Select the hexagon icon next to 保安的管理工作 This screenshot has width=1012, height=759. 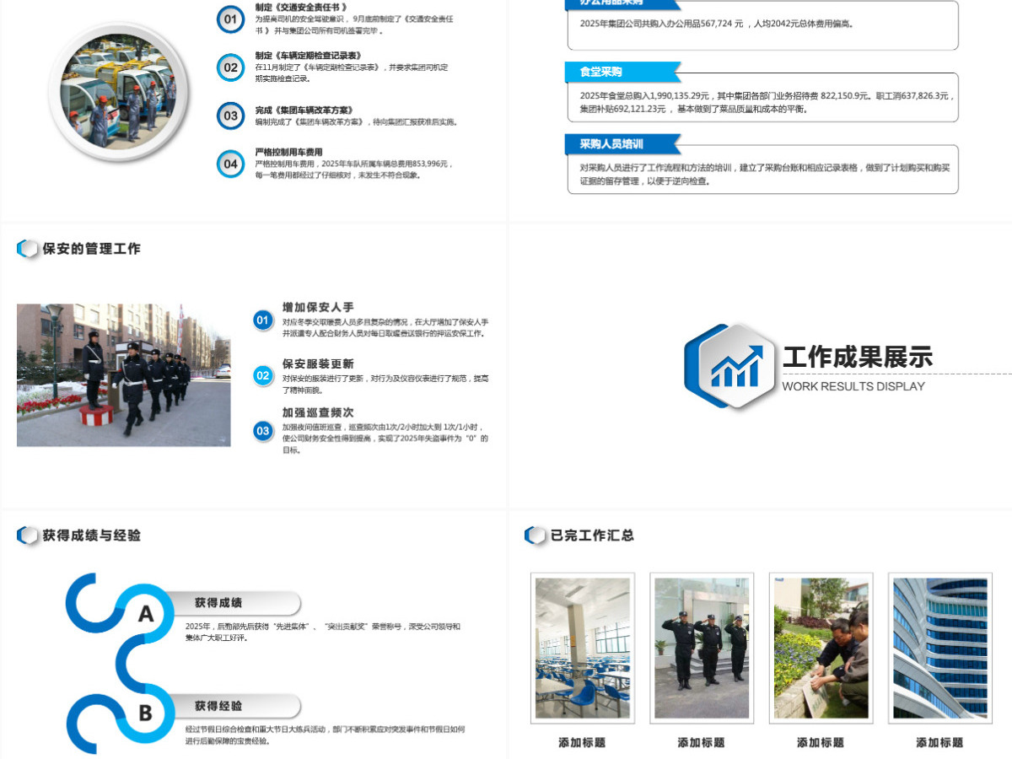pos(28,249)
